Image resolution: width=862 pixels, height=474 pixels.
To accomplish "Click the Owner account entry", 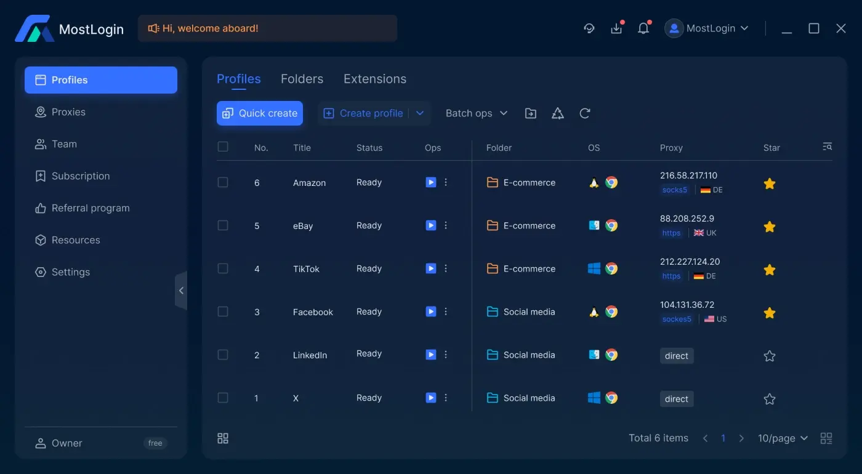I will pos(101,443).
